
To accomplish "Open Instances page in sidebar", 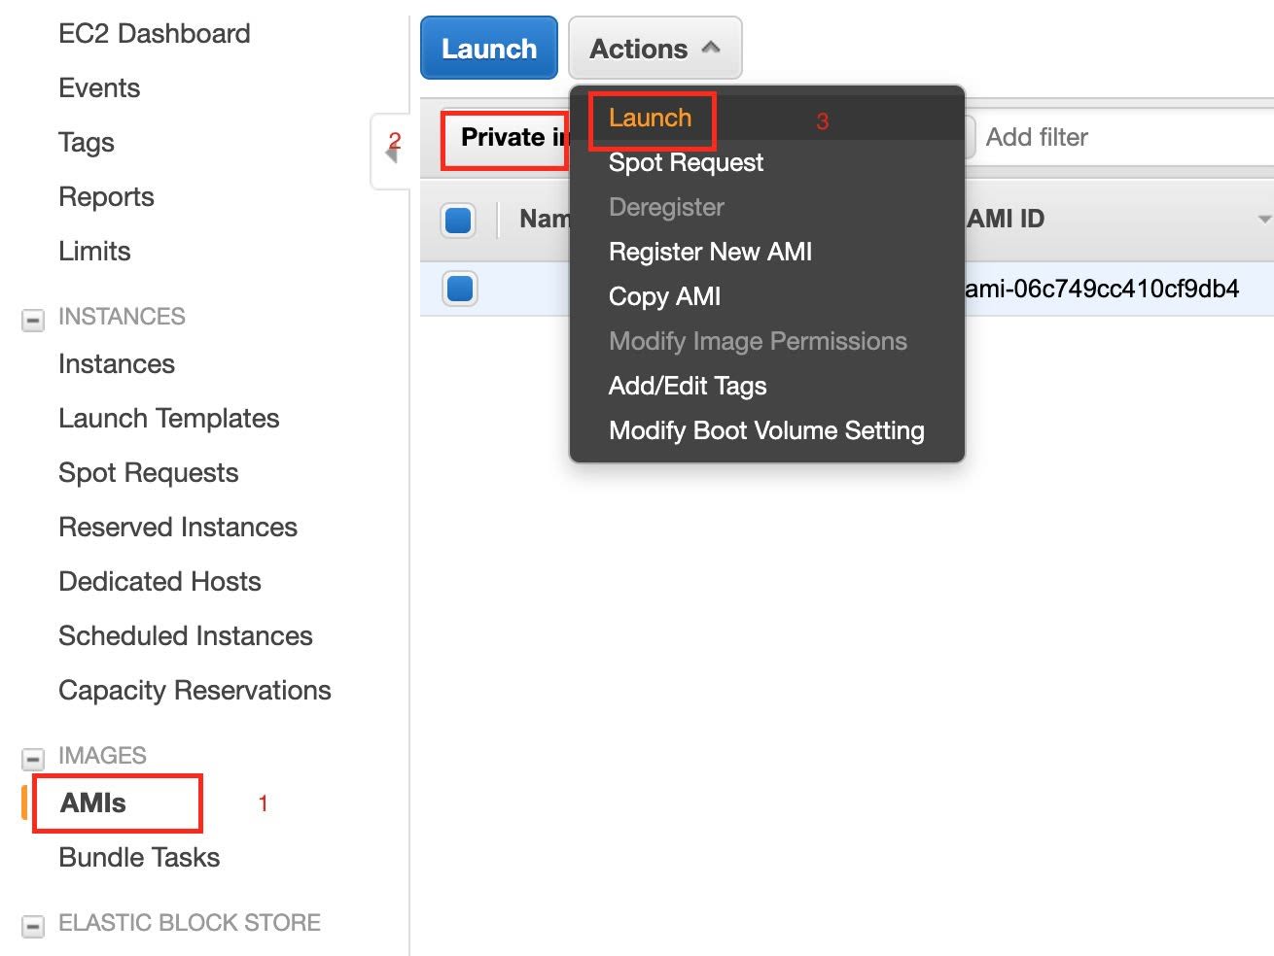I will click(x=117, y=364).
